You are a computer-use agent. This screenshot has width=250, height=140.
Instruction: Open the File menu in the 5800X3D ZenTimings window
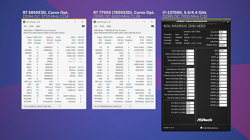(x=25, y=26)
